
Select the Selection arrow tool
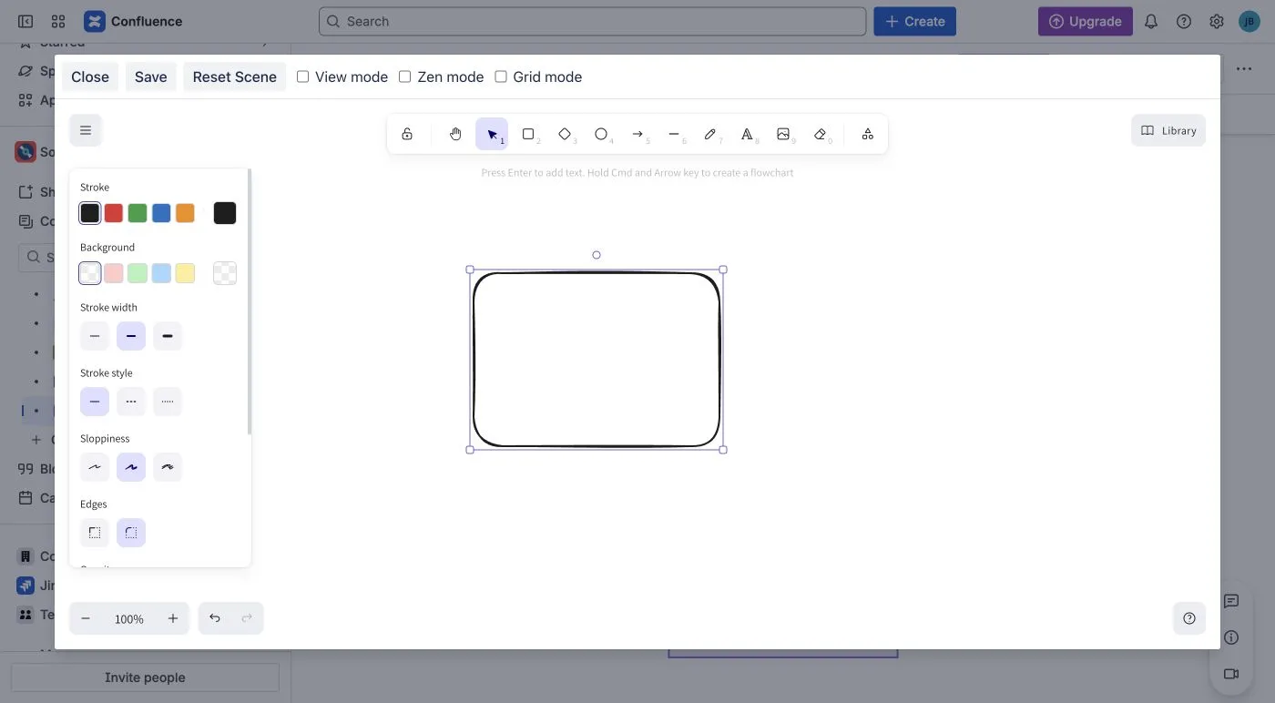point(492,134)
